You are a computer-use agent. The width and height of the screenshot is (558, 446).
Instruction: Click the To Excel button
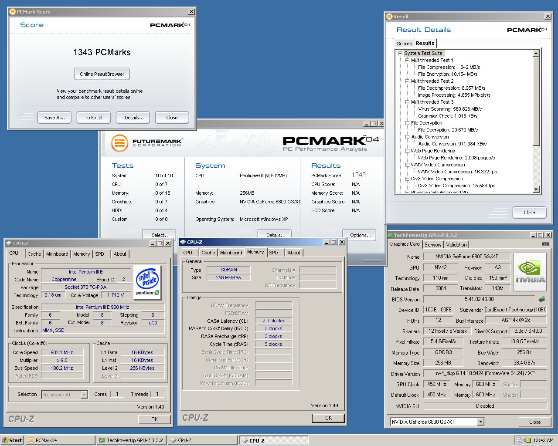pos(94,118)
